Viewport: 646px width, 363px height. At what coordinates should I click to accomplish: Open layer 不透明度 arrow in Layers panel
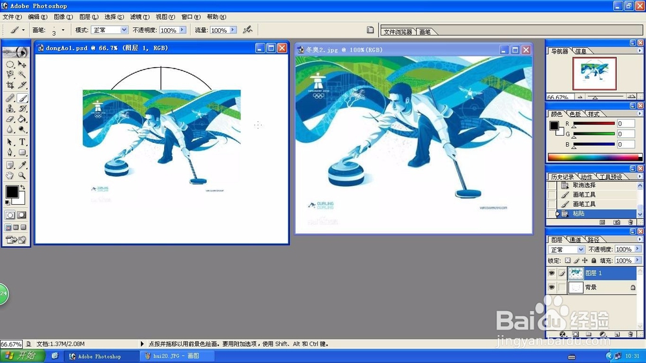(638, 249)
